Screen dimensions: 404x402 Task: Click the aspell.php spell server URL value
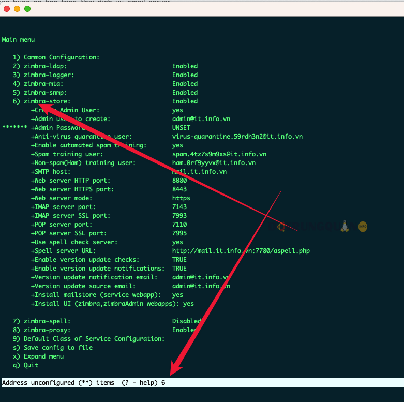(241, 251)
